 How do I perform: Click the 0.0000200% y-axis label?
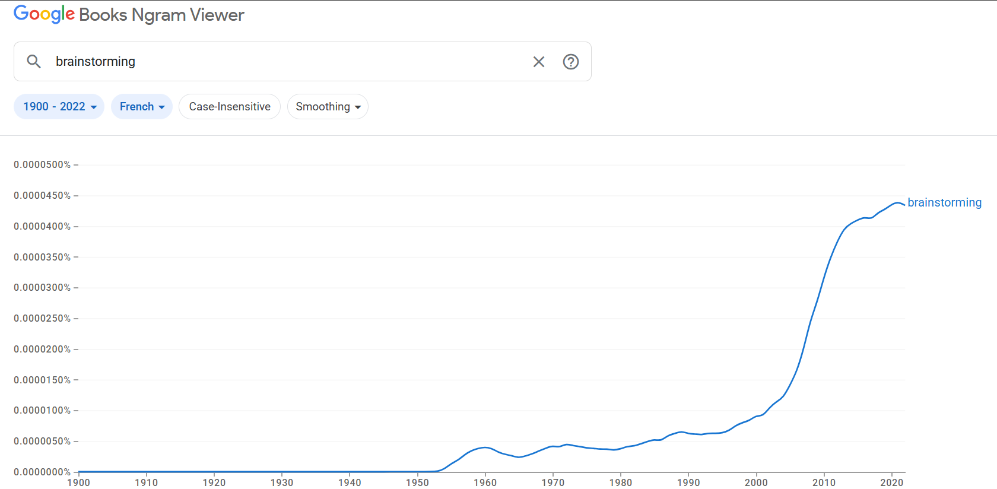coord(42,350)
